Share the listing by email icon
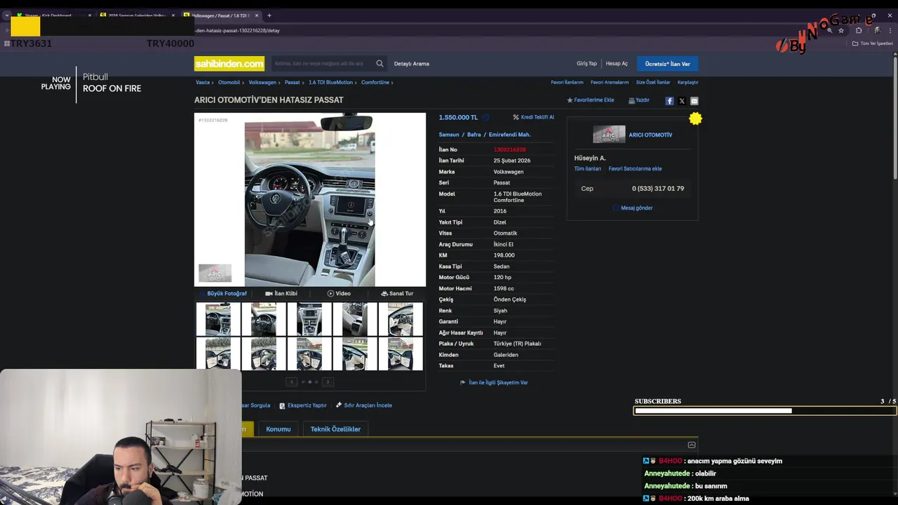 (695, 101)
